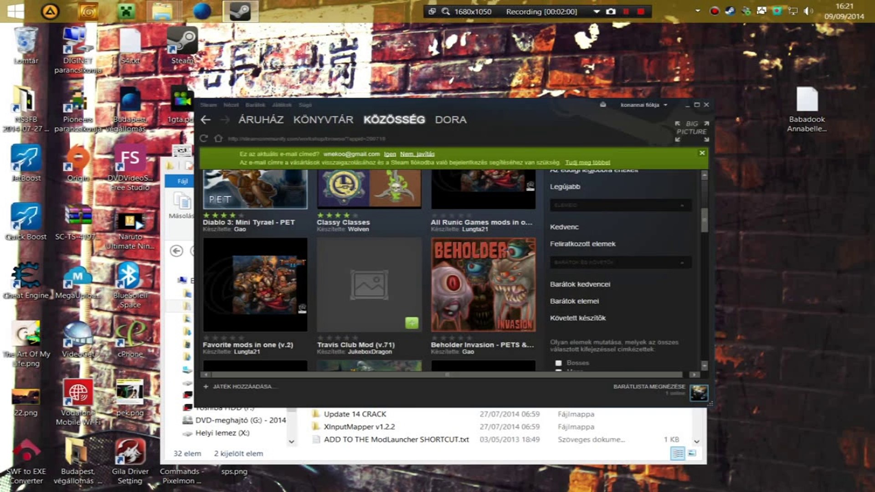Stop recording with the red square button
The image size is (875, 492).
641,11
